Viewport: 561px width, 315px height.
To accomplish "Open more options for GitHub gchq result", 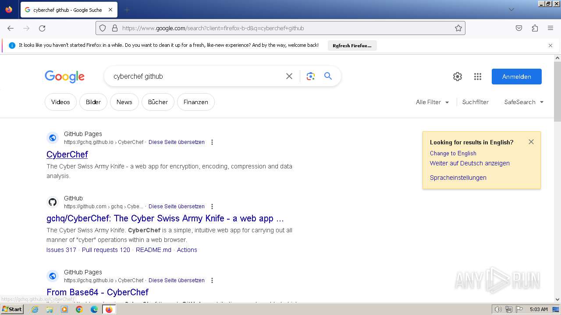I will [212, 206].
